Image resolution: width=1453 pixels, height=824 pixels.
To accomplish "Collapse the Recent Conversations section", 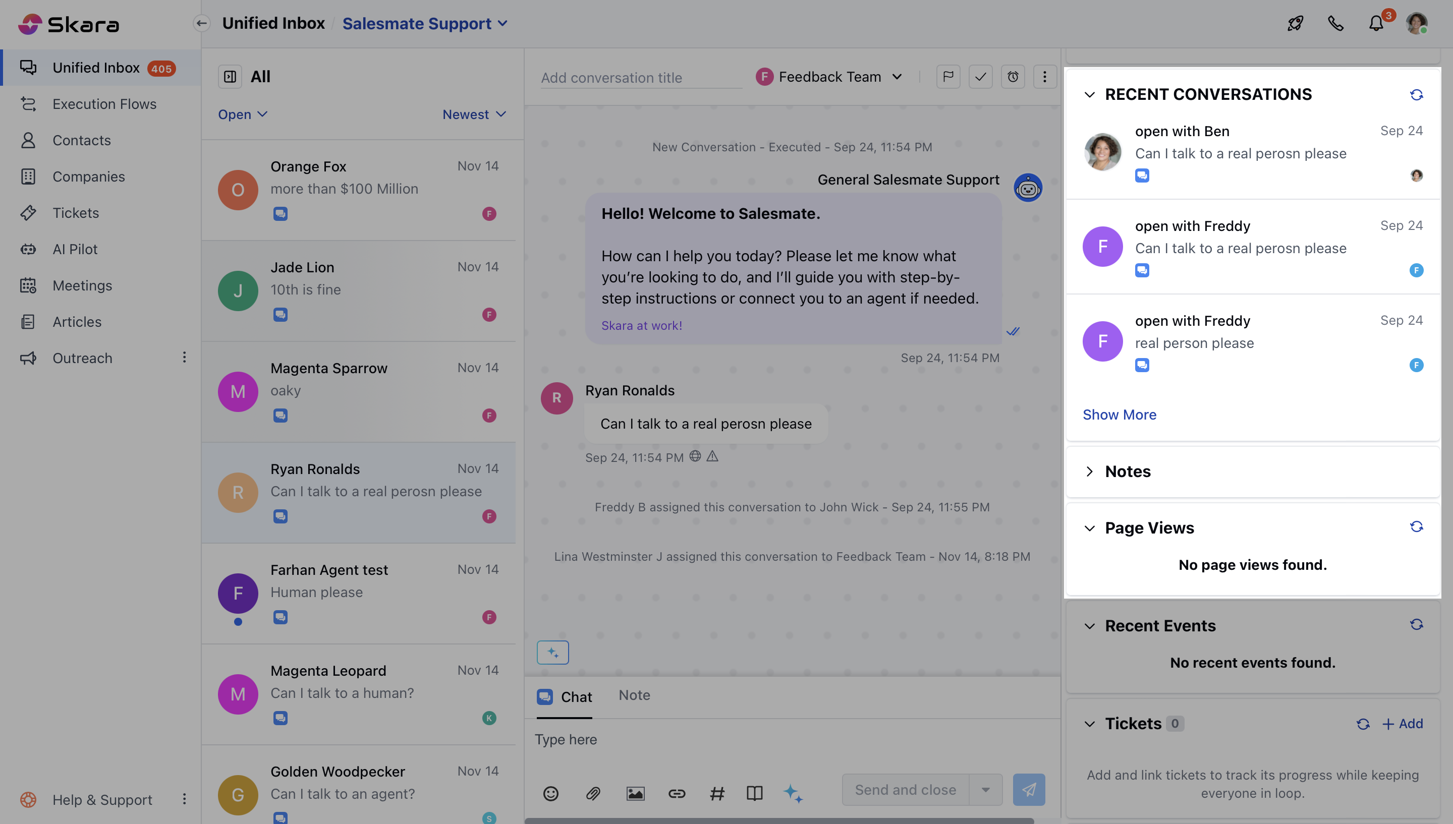I will (1089, 94).
